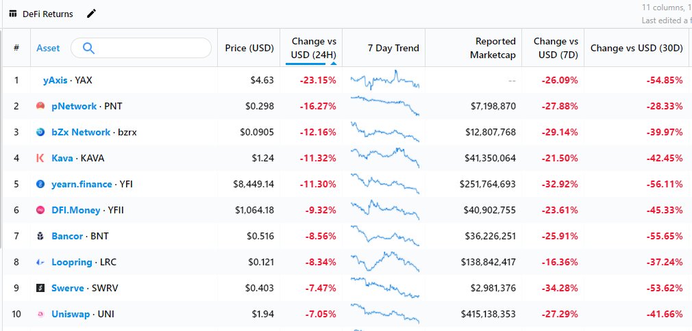The image size is (692, 331).
Task: Open the pNetwork asset link
Action: 74,106
